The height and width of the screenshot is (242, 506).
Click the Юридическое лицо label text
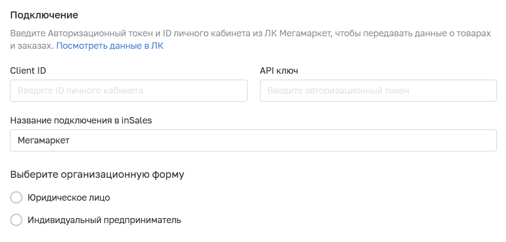[x=69, y=198]
